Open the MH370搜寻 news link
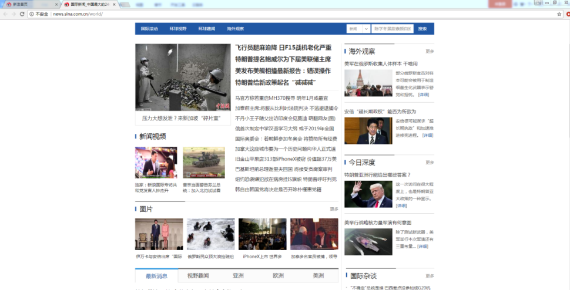This screenshot has height=290, width=570. pyautogui.click(x=281, y=98)
